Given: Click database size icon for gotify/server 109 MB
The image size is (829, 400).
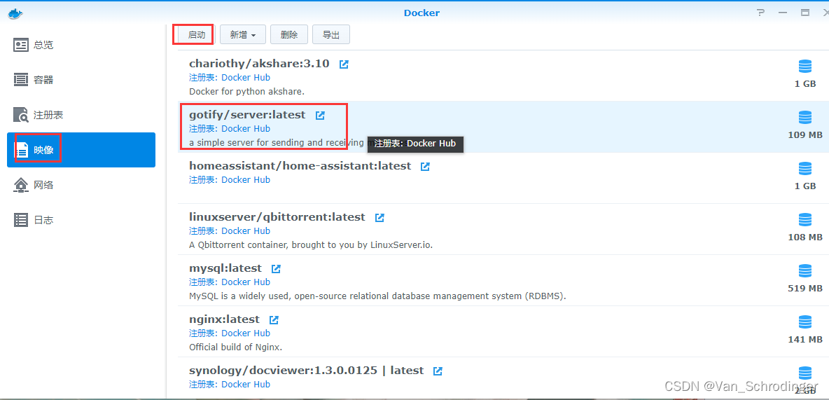Looking at the screenshot, I should 804,118.
